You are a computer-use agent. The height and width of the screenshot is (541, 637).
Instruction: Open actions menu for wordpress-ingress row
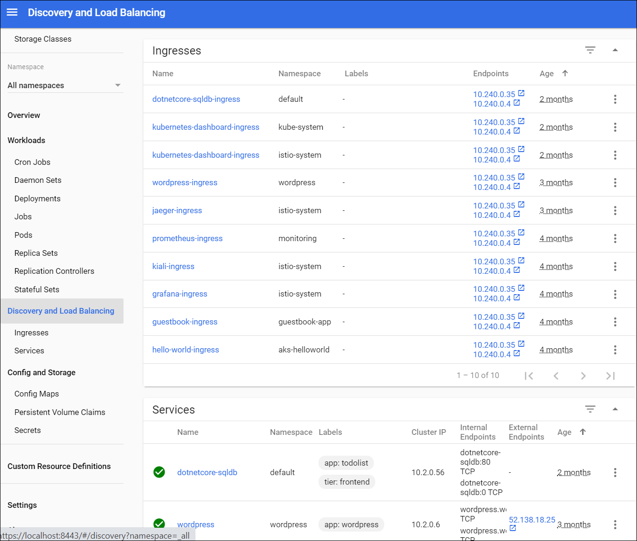(x=615, y=183)
